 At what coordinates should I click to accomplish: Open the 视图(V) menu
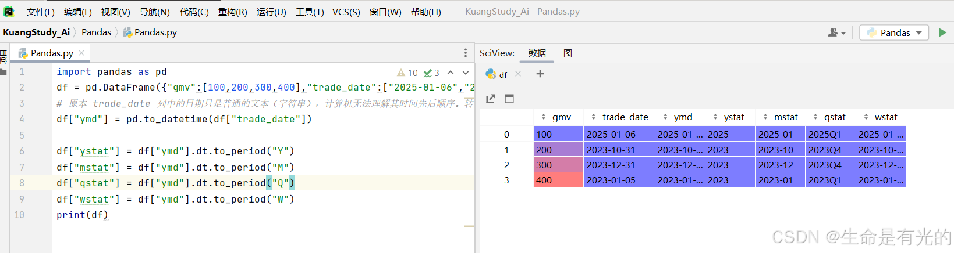pyautogui.click(x=115, y=12)
